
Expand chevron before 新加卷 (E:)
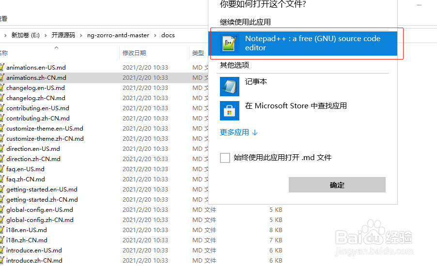[5, 35]
